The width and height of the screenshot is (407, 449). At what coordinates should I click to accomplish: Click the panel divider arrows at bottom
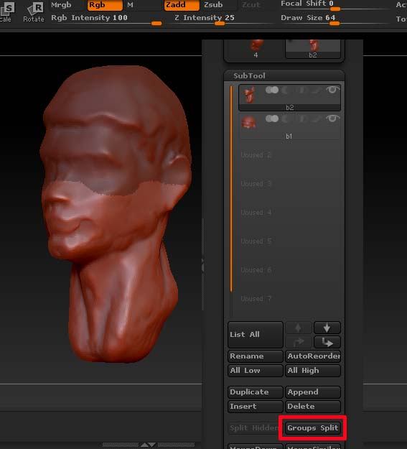[149, 445]
